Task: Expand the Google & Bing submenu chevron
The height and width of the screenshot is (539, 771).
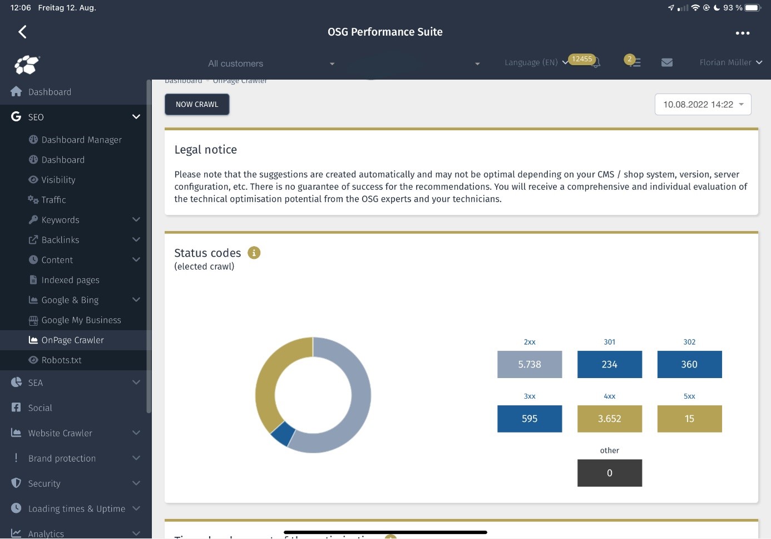Action: [x=136, y=300]
